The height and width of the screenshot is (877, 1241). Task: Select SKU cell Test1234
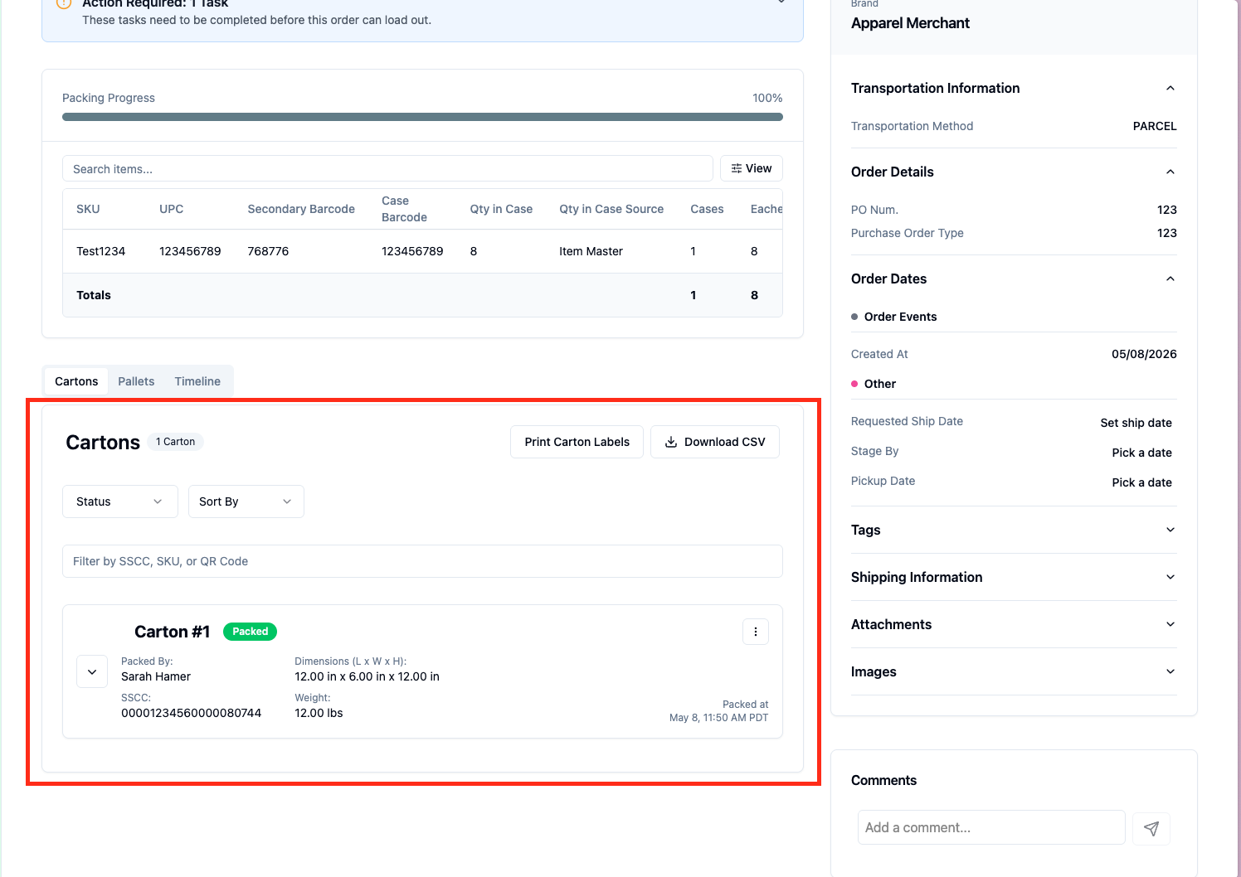[100, 251]
